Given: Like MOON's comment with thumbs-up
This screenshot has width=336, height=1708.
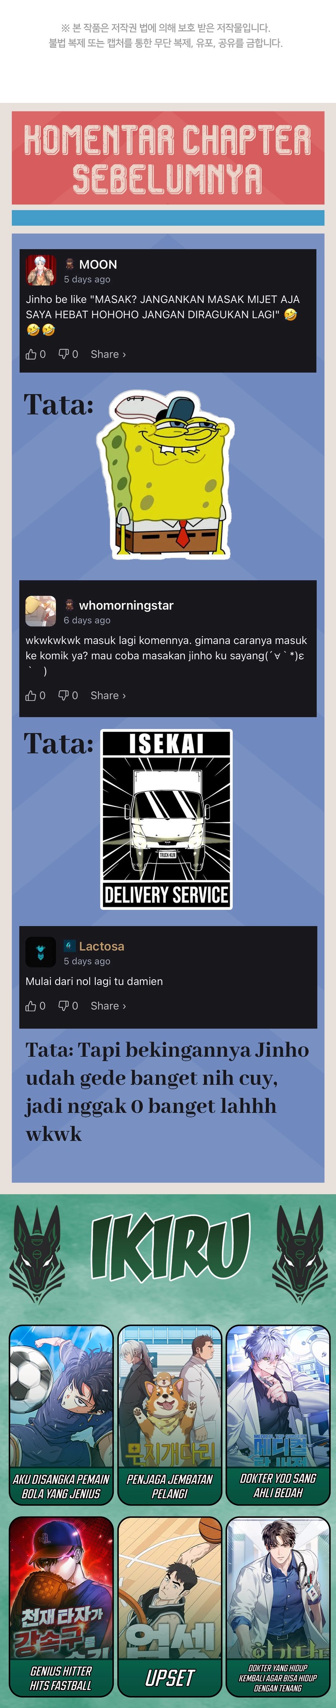Looking at the screenshot, I should [31, 355].
